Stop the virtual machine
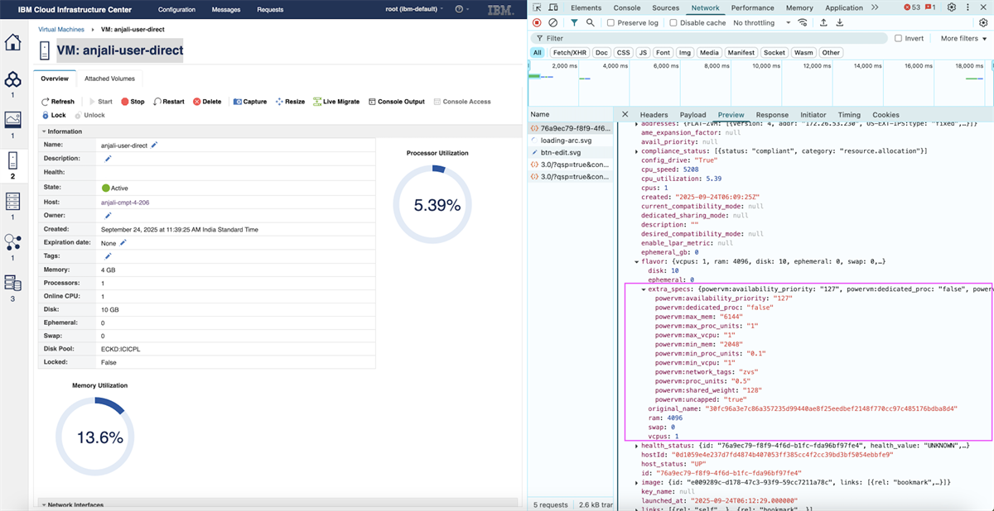 coord(133,102)
